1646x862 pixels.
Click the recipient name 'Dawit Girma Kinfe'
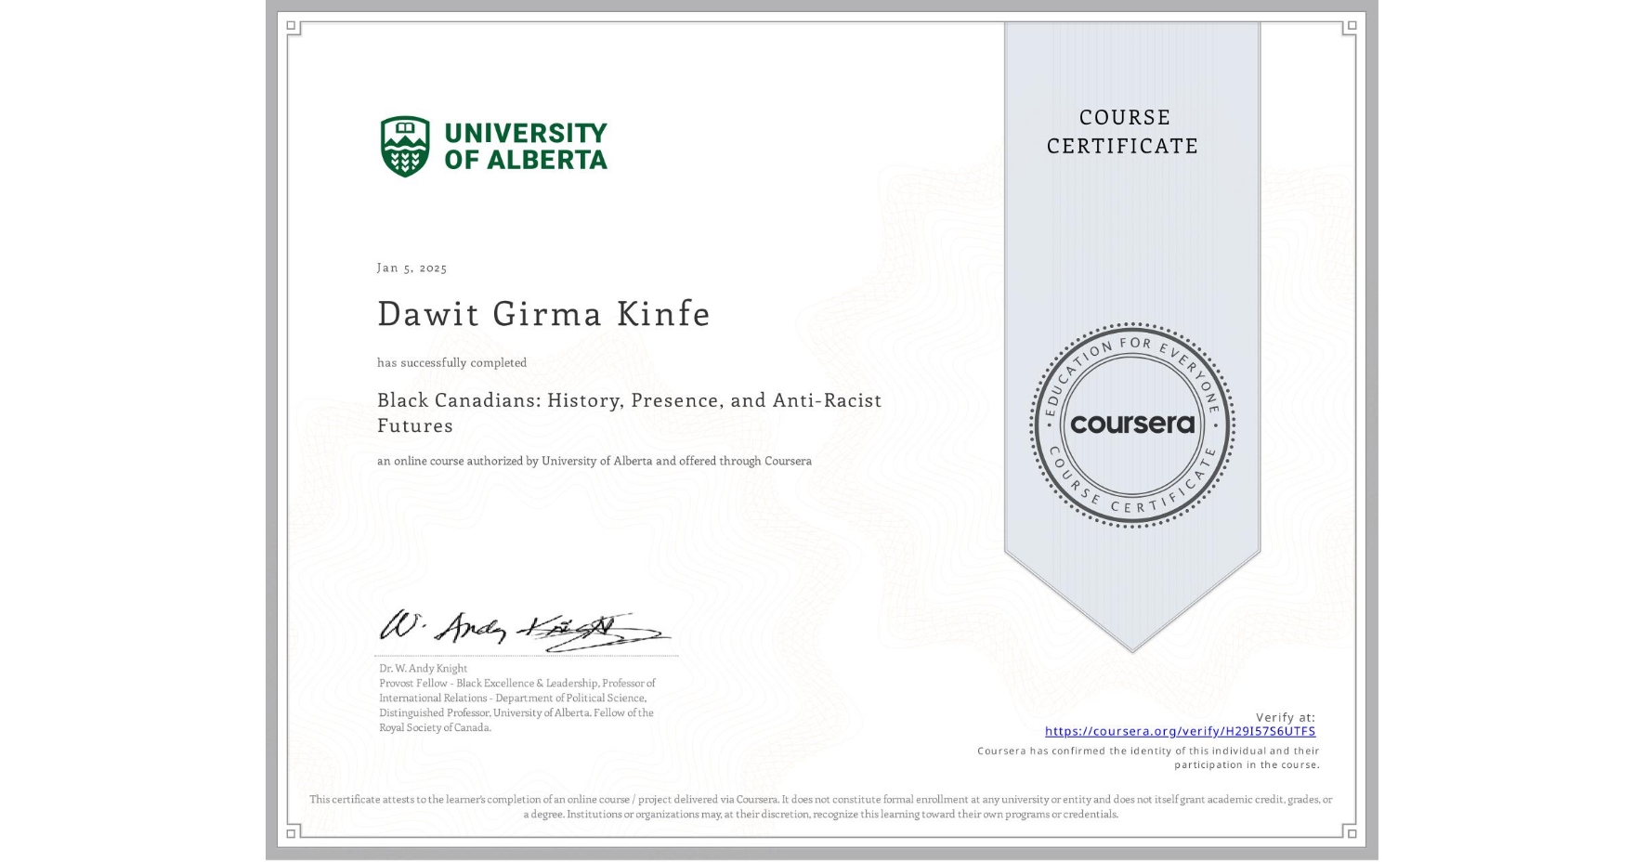[543, 314]
